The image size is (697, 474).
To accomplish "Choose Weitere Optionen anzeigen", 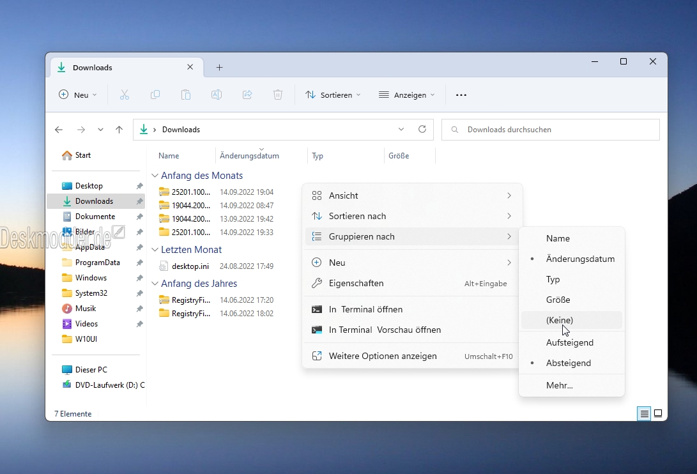I will point(412,356).
